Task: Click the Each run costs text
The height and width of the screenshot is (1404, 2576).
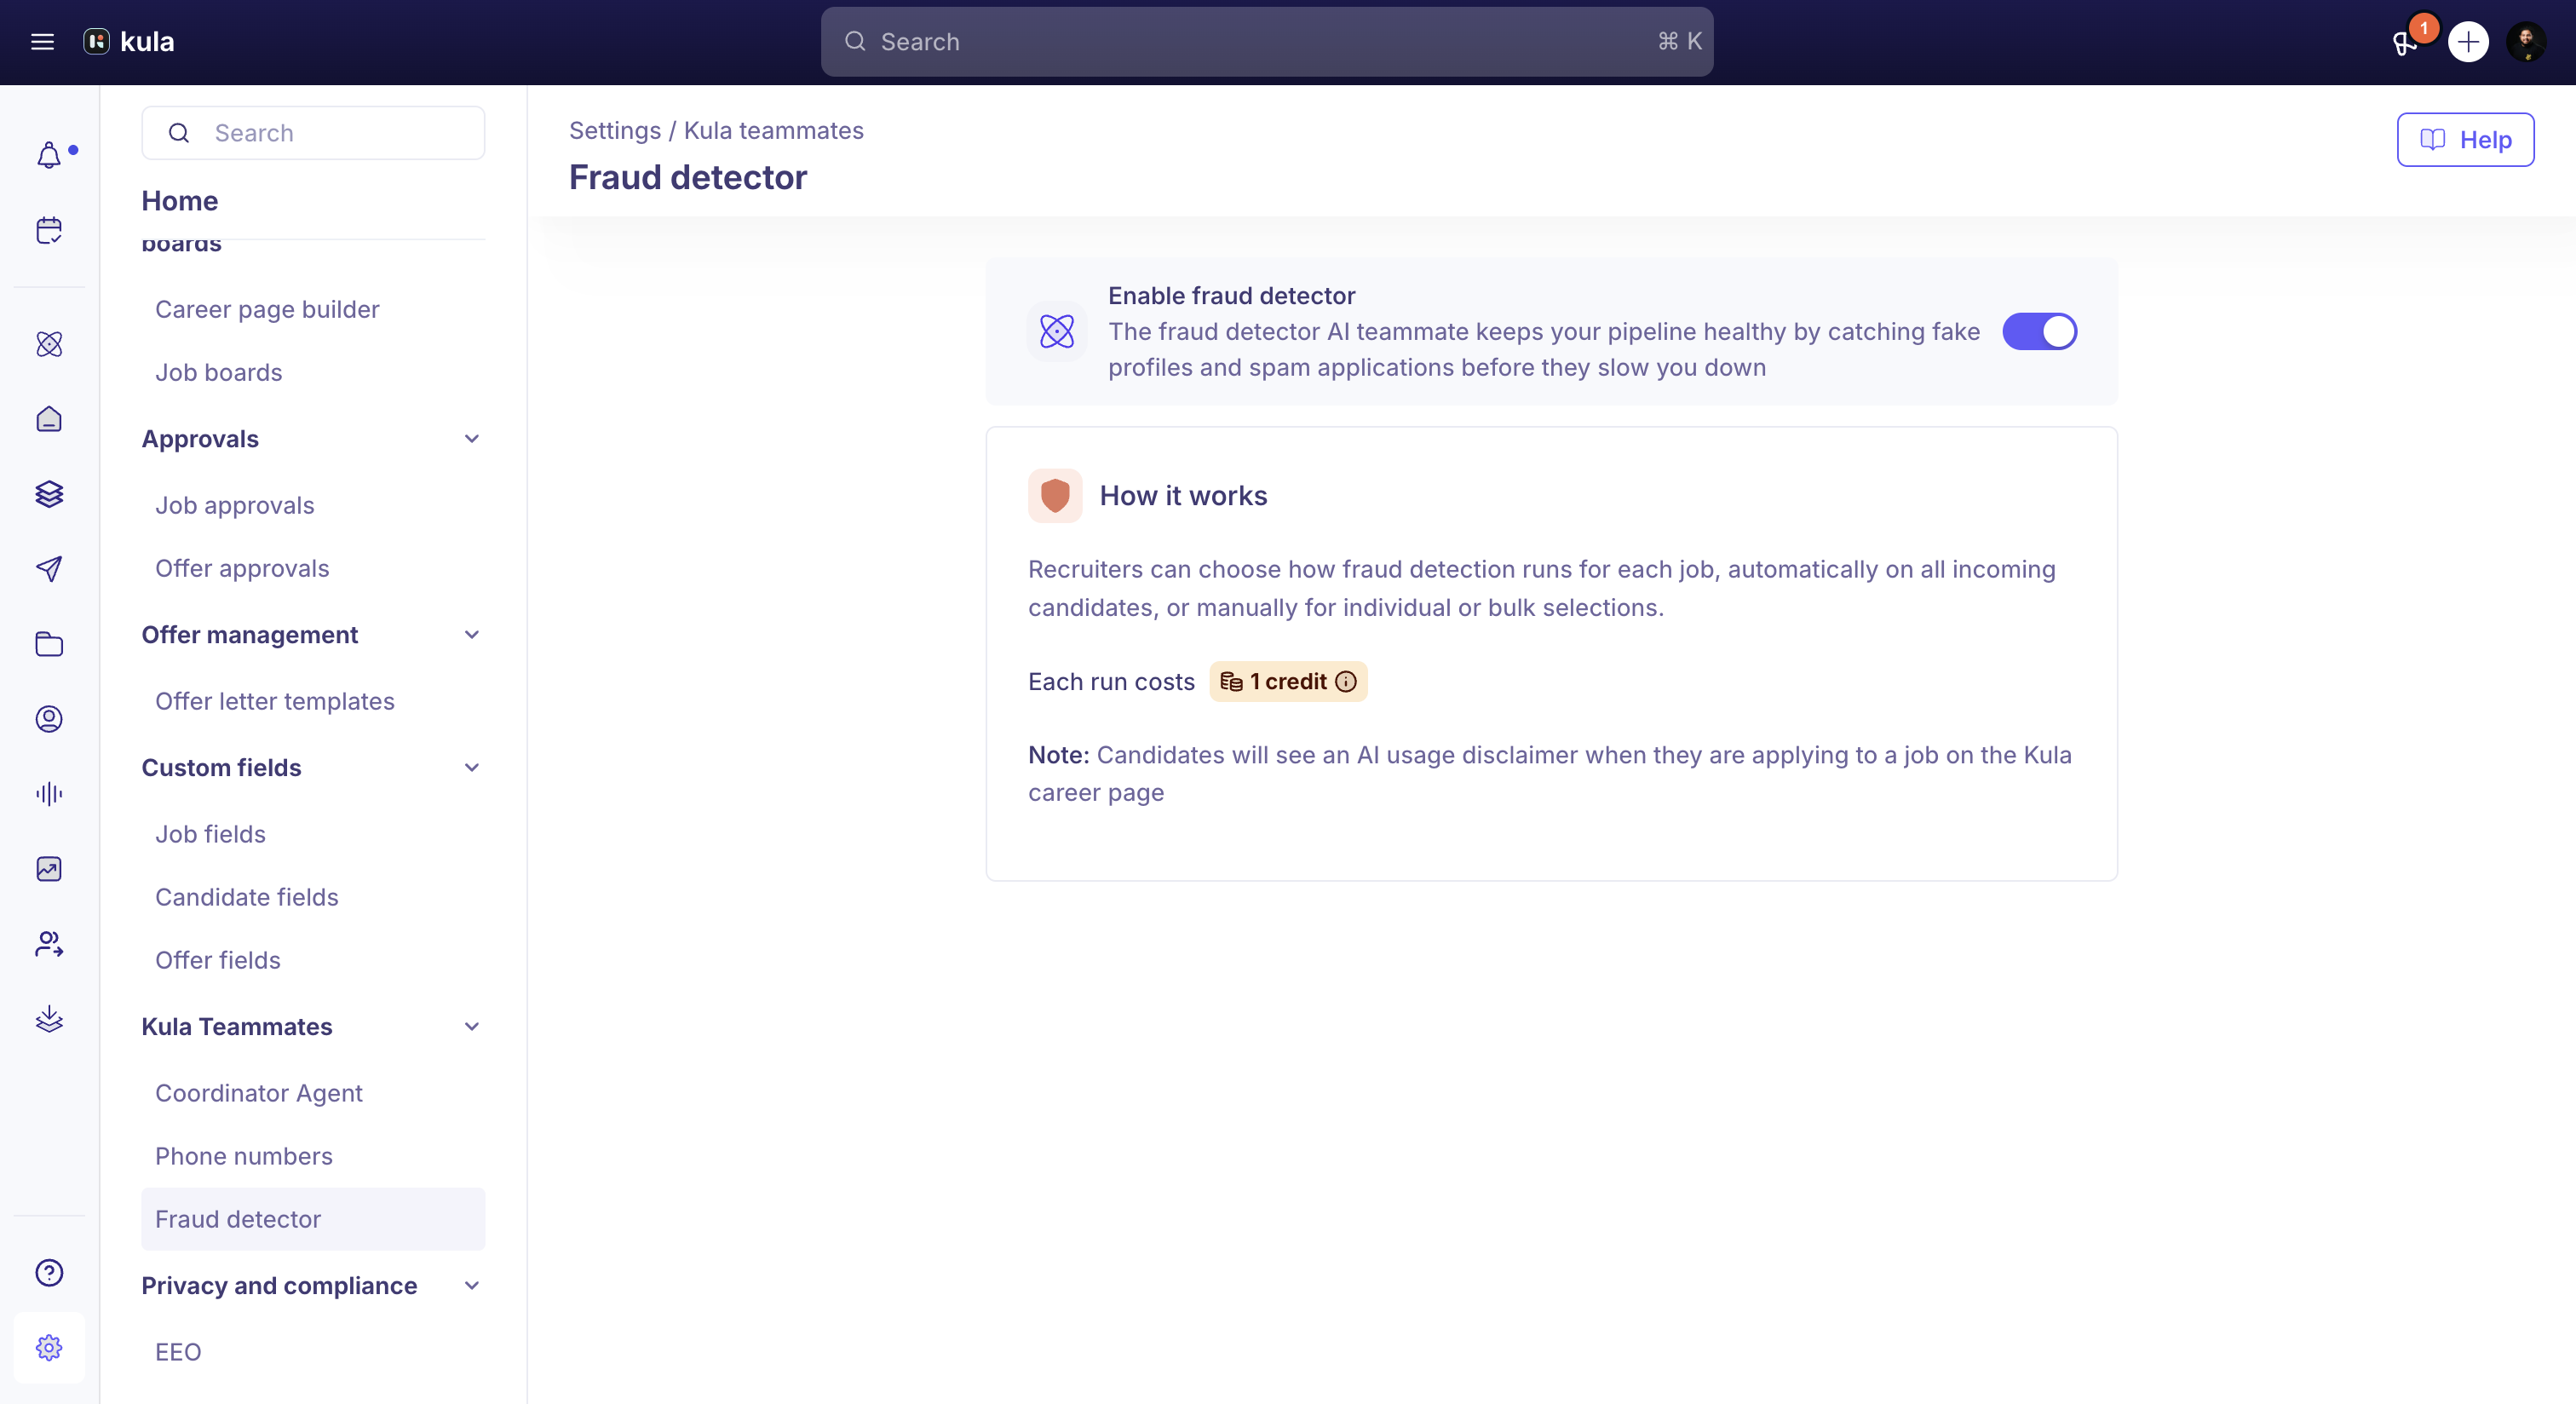Action: [x=1112, y=682]
